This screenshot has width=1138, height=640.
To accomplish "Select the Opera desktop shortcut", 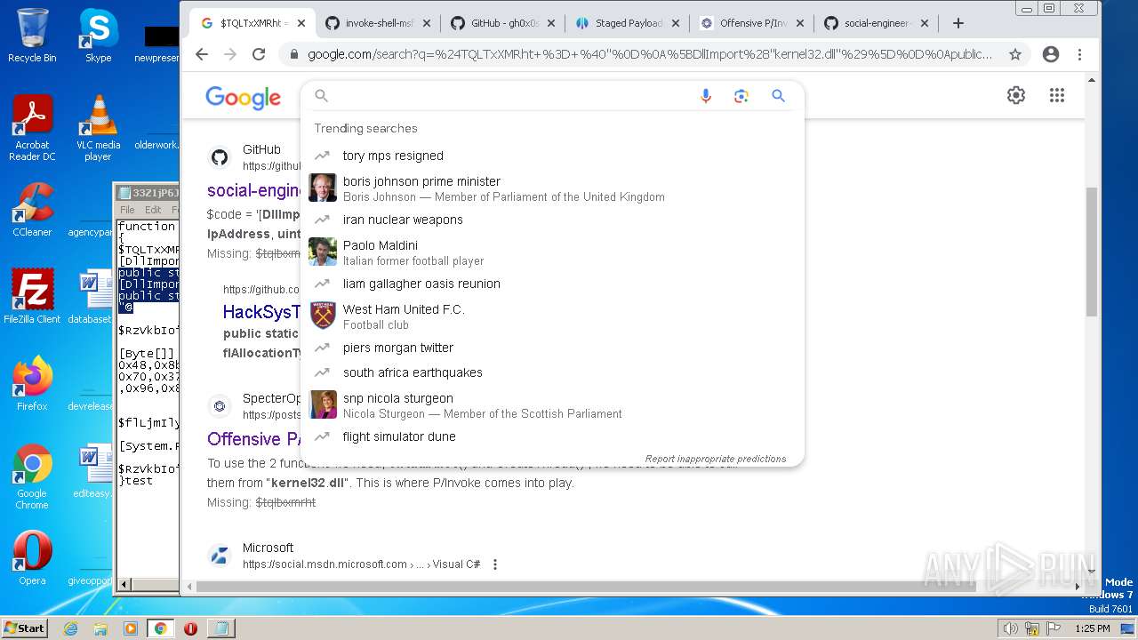I will click(32, 558).
